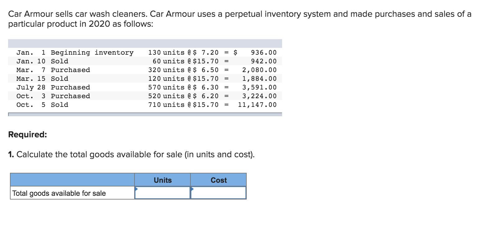Click the 'Jan. 10 Sold' entry
The image size is (494, 248).
tap(42, 61)
